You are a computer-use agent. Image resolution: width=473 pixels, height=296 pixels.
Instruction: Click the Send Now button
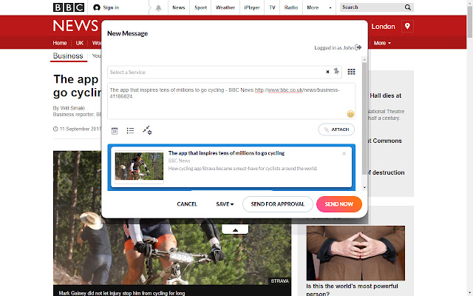point(339,204)
